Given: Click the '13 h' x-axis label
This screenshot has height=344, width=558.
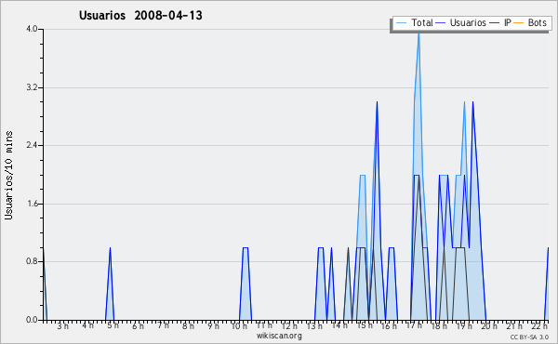Looking at the screenshot, I should pos(314,325).
